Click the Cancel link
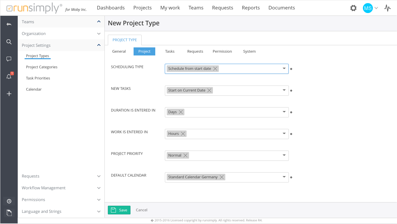This screenshot has height=224, width=397. coord(142,210)
